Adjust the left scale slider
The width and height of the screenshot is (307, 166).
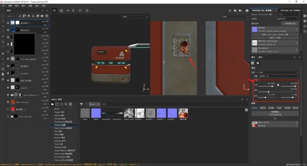272,86
